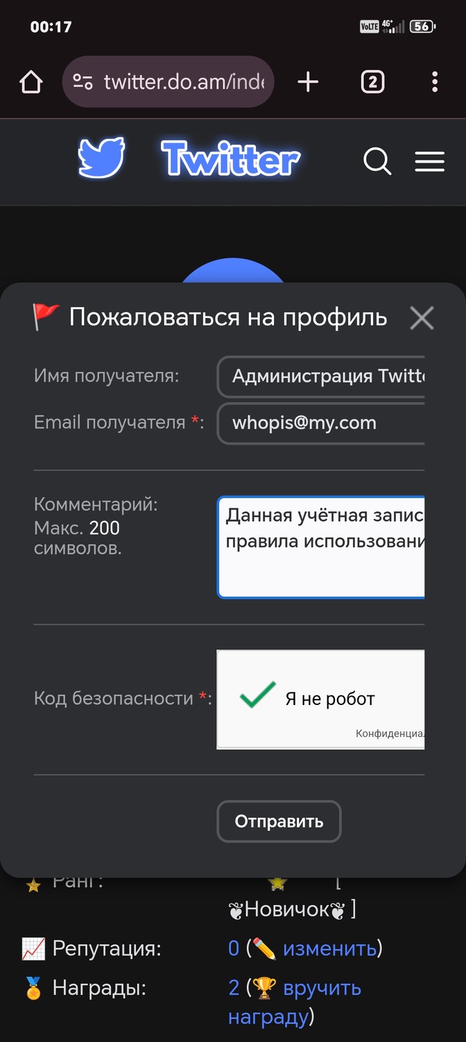466x1042 pixels.
Task: Click the изменить reputation link
Action: point(329,948)
